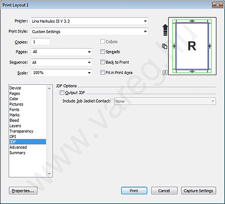Open the Printer dropdown
Viewport: 225px width, 204px height.
pyautogui.click(x=89, y=21)
